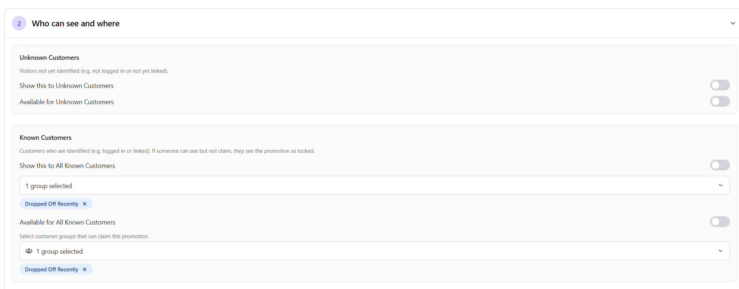The width and height of the screenshot is (739, 289).
Task: Collapse the Who can see and where section
Action: pyautogui.click(x=733, y=23)
